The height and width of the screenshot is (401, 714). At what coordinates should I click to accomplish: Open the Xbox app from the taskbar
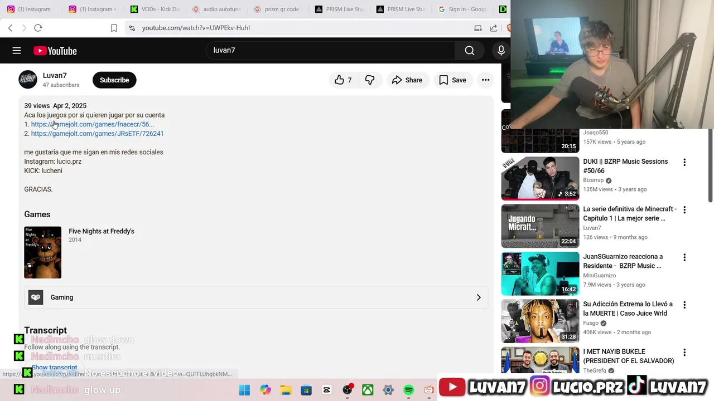(x=368, y=390)
